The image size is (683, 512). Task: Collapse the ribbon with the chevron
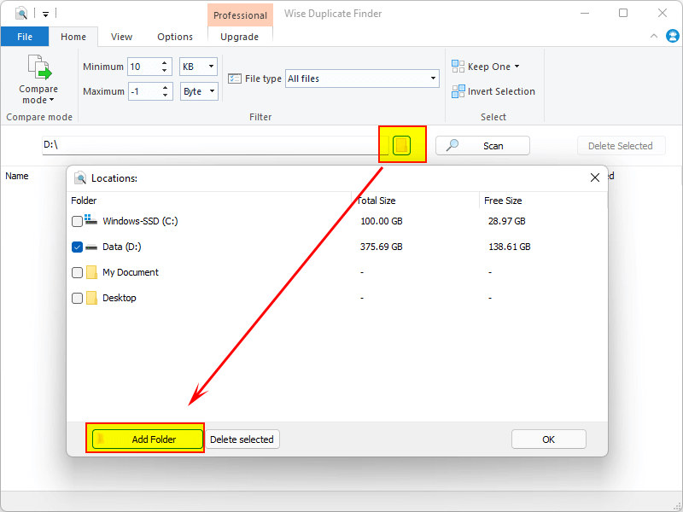pos(654,36)
